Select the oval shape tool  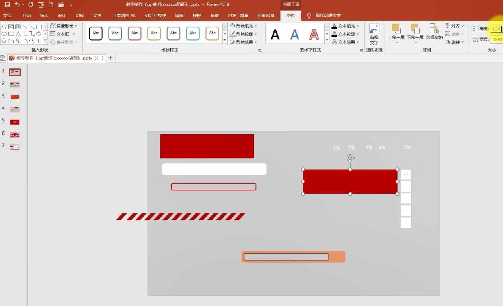pyautogui.click(x=4, y=34)
